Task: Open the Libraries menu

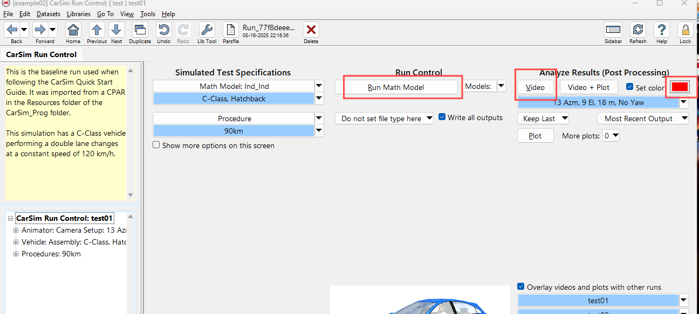Action: [x=79, y=14]
